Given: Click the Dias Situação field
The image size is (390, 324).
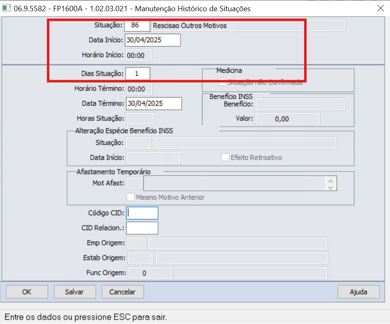Looking at the screenshot, I should (x=138, y=73).
